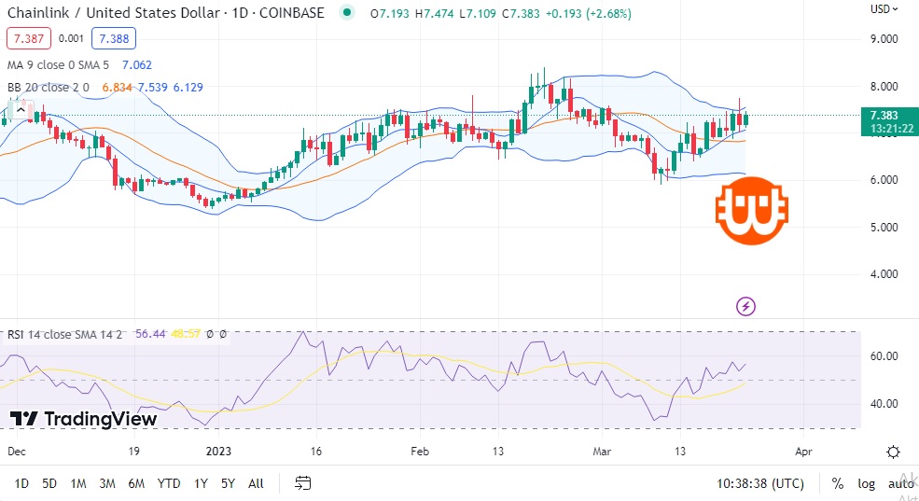The image size is (919, 501).
Task: Open the go to date calendar icon
Action: (x=302, y=483)
